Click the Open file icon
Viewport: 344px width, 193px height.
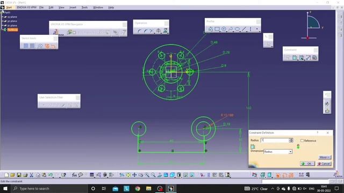12,175
